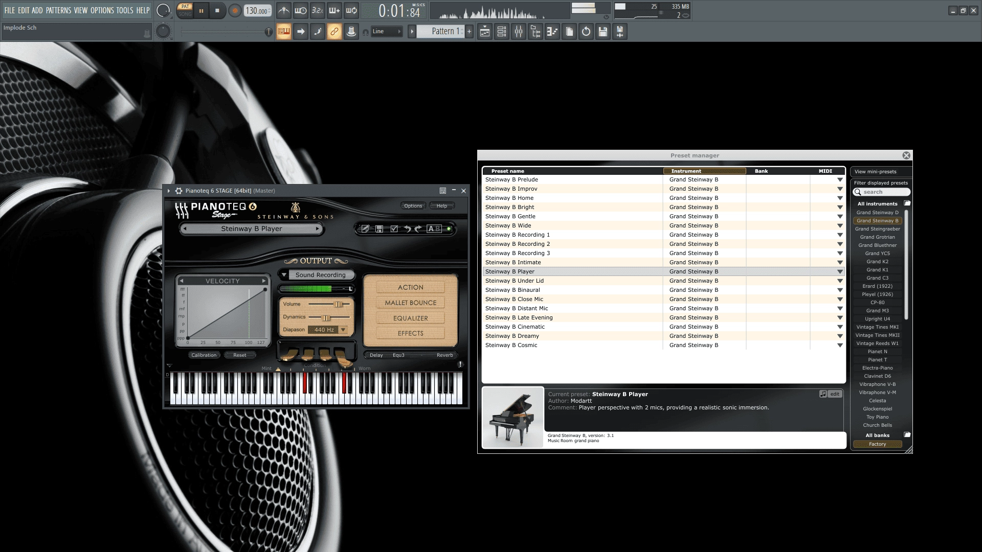Screen dimensions: 982x552
Task: Open the TOOLS menu
Action: (x=125, y=10)
